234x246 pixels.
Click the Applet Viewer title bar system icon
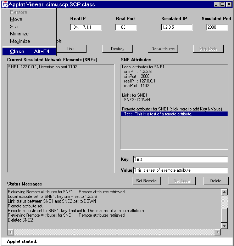[5, 4]
